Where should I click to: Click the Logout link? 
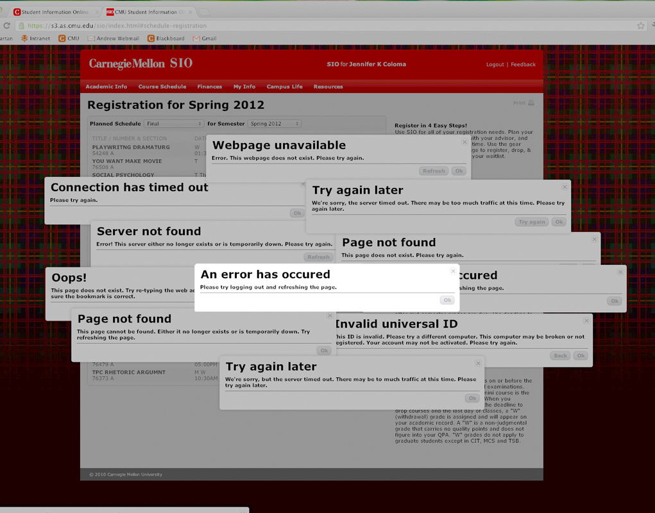pos(495,64)
